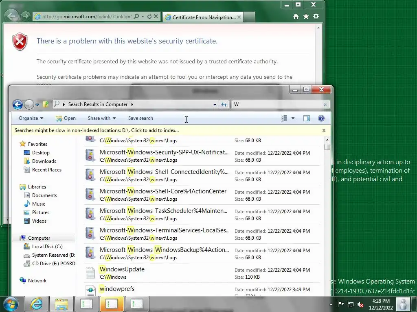Click Internet Explorer taskbar icon
This screenshot has height=312, width=417.
[x=36, y=304]
